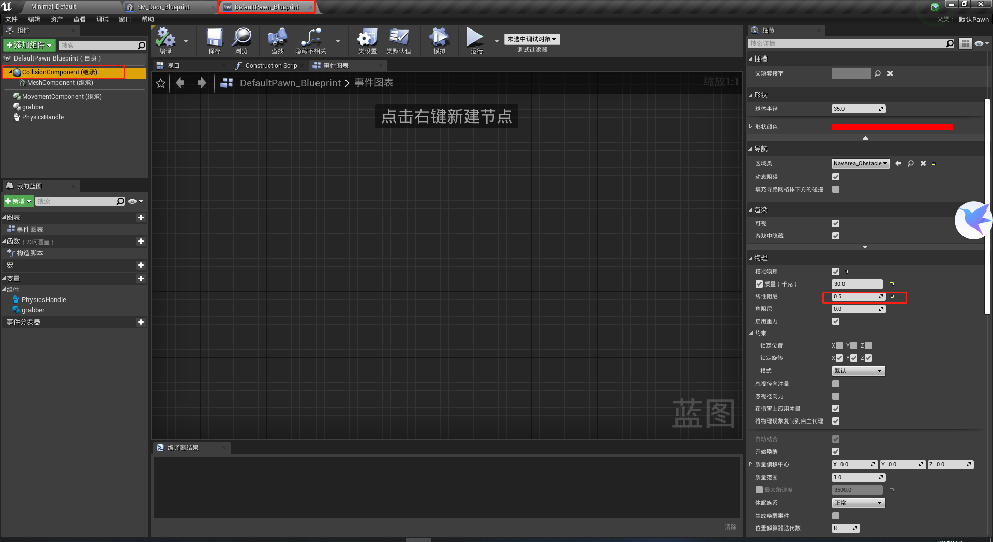This screenshot has height=542, width=993.
Task: Expand the 形状颜色 property
Action: point(751,127)
